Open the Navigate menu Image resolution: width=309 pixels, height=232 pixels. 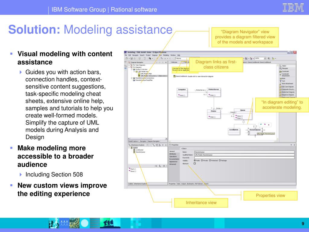click(135, 55)
